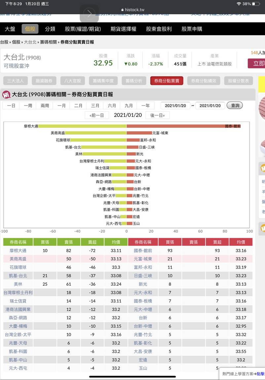The height and width of the screenshot is (380, 265).
Task: Select the 券商分點買賣 red tab
Action: 167,81
